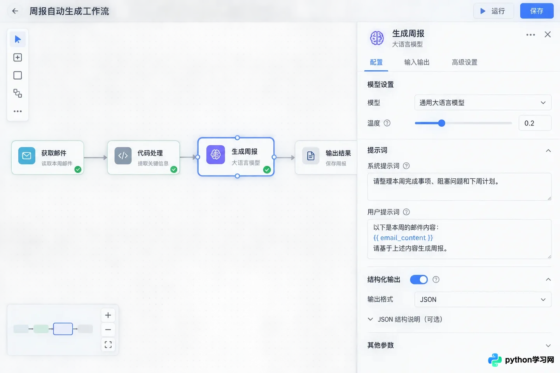Click the 周报自动生成工作流 title
The height and width of the screenshot is (373, 560).
[x=69, y=11]
